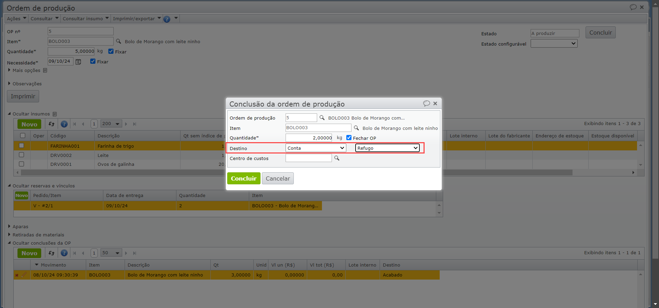Select the DRV0001 Ovos de galinha checkbox

21,164
